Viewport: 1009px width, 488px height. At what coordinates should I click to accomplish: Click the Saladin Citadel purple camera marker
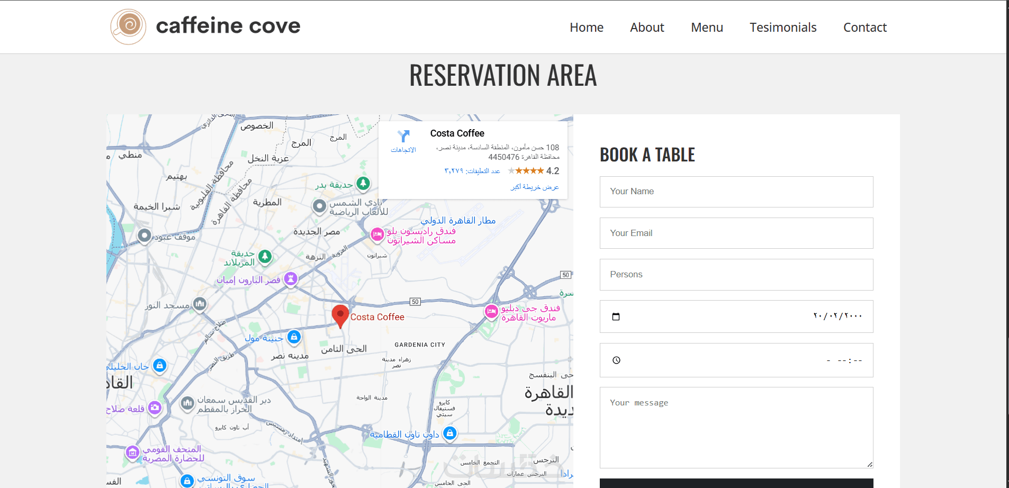pos(155,408)
